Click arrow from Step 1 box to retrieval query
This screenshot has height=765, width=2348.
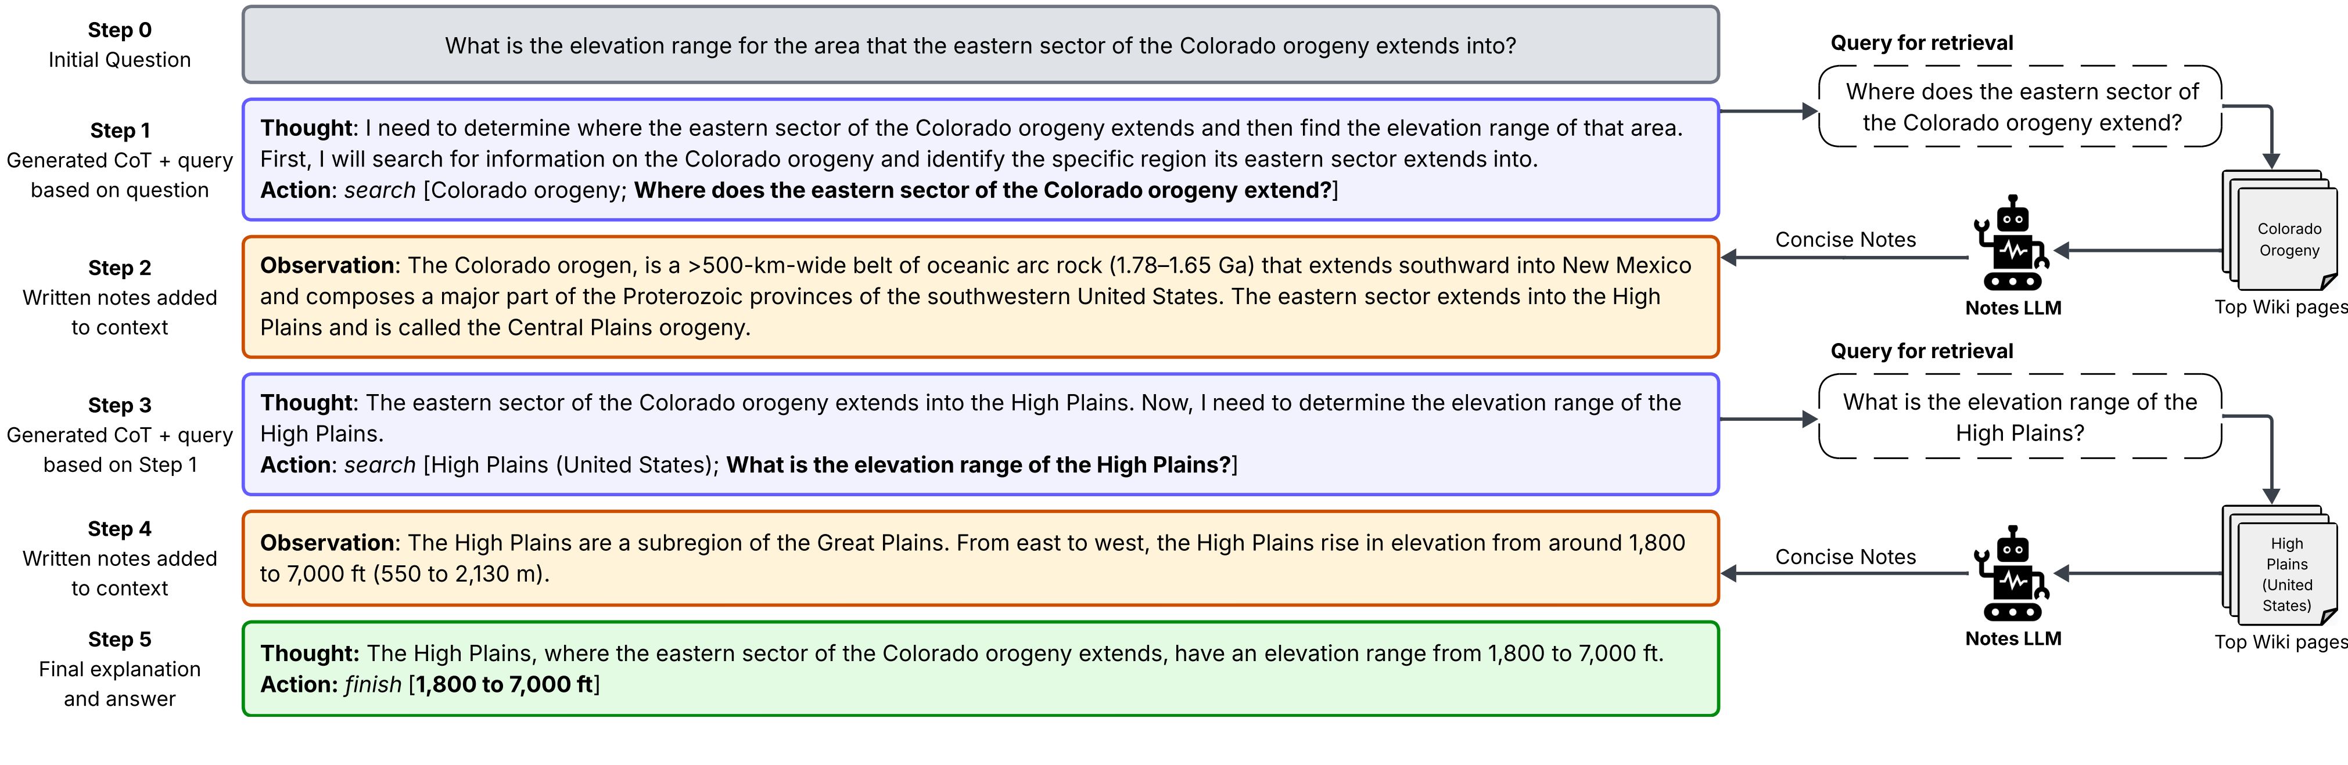point(1769,111)
